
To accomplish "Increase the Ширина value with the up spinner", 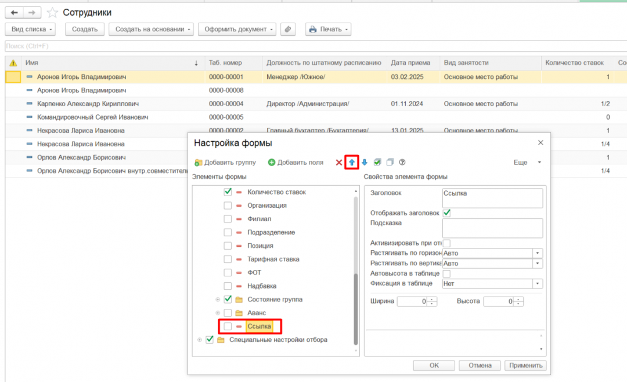I will pyautogui.click(x=432, y=299).
